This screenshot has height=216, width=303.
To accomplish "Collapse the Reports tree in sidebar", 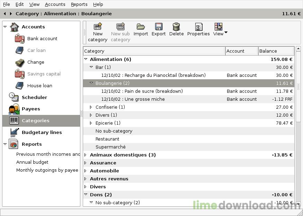I will click(x=5, y=144).
